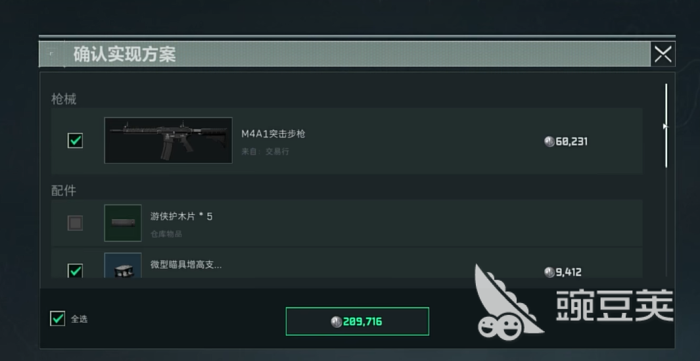Toggle the 全选 select-all checkbox
This screenshot has width=700, height=361.
click(58, 318)
